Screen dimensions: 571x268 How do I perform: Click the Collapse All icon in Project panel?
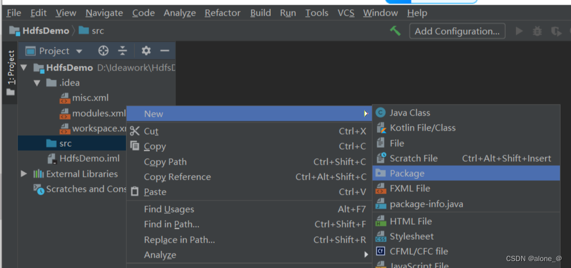(x=122, y=51)
